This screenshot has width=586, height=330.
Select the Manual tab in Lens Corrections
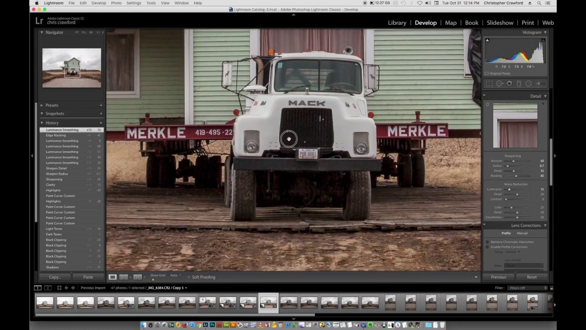point(522,233)
